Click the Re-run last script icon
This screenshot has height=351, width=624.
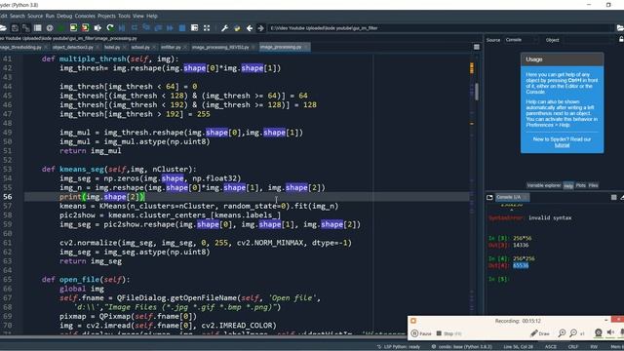coord(110,28)
